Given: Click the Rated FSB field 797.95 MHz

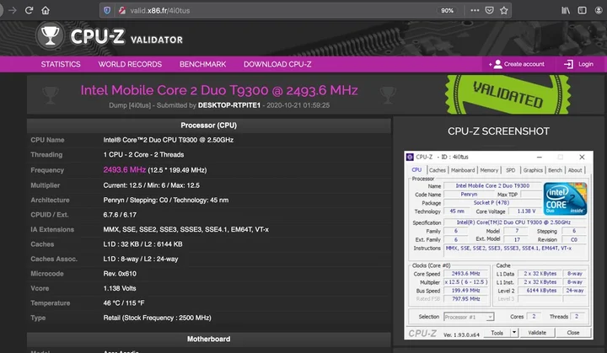Looking at the screenshot, I should pyautogui.click(x=465, y=299).
